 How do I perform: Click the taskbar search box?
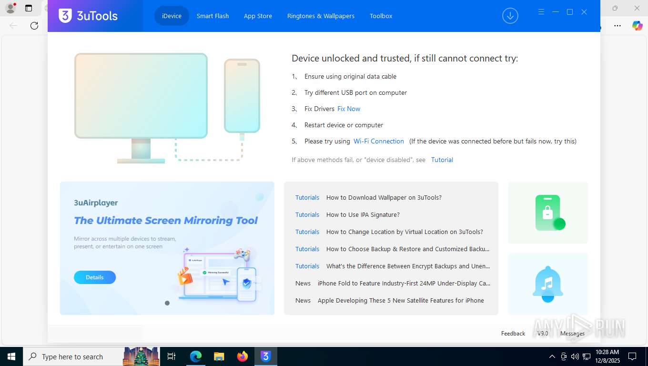pos(92,356)
